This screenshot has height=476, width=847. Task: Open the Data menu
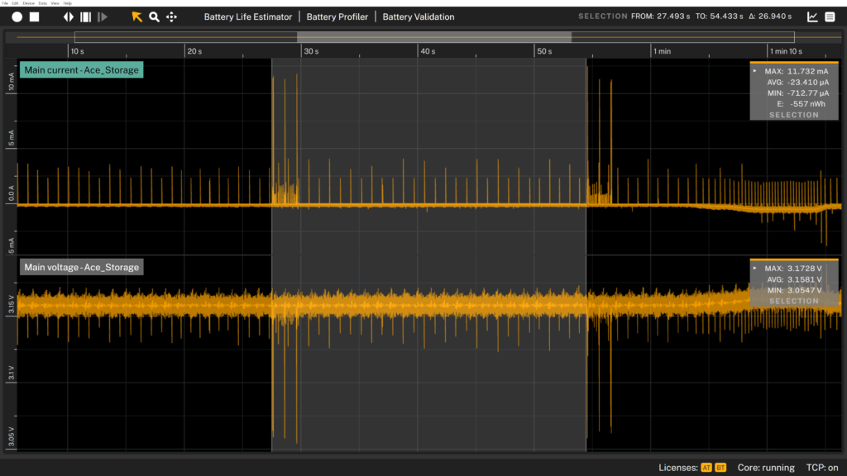(x=43, y=3)
